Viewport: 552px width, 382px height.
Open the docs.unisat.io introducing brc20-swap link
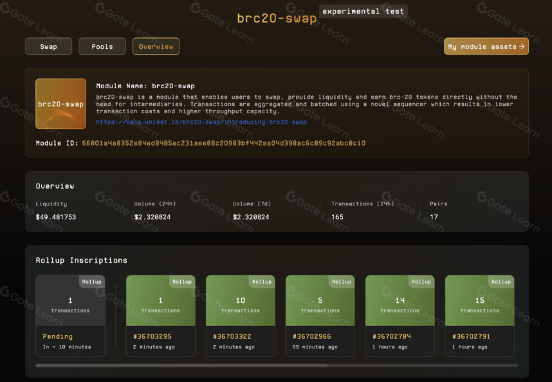point(201,122)
